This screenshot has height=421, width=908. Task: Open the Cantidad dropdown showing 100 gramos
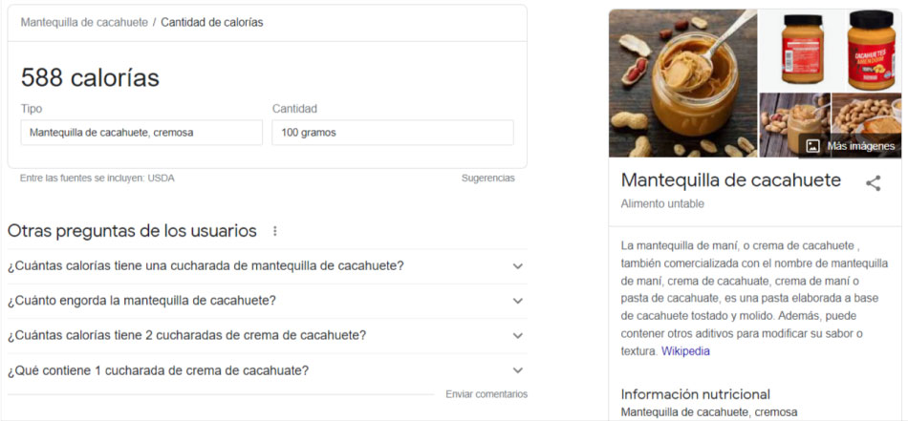(x=393, y=133)
